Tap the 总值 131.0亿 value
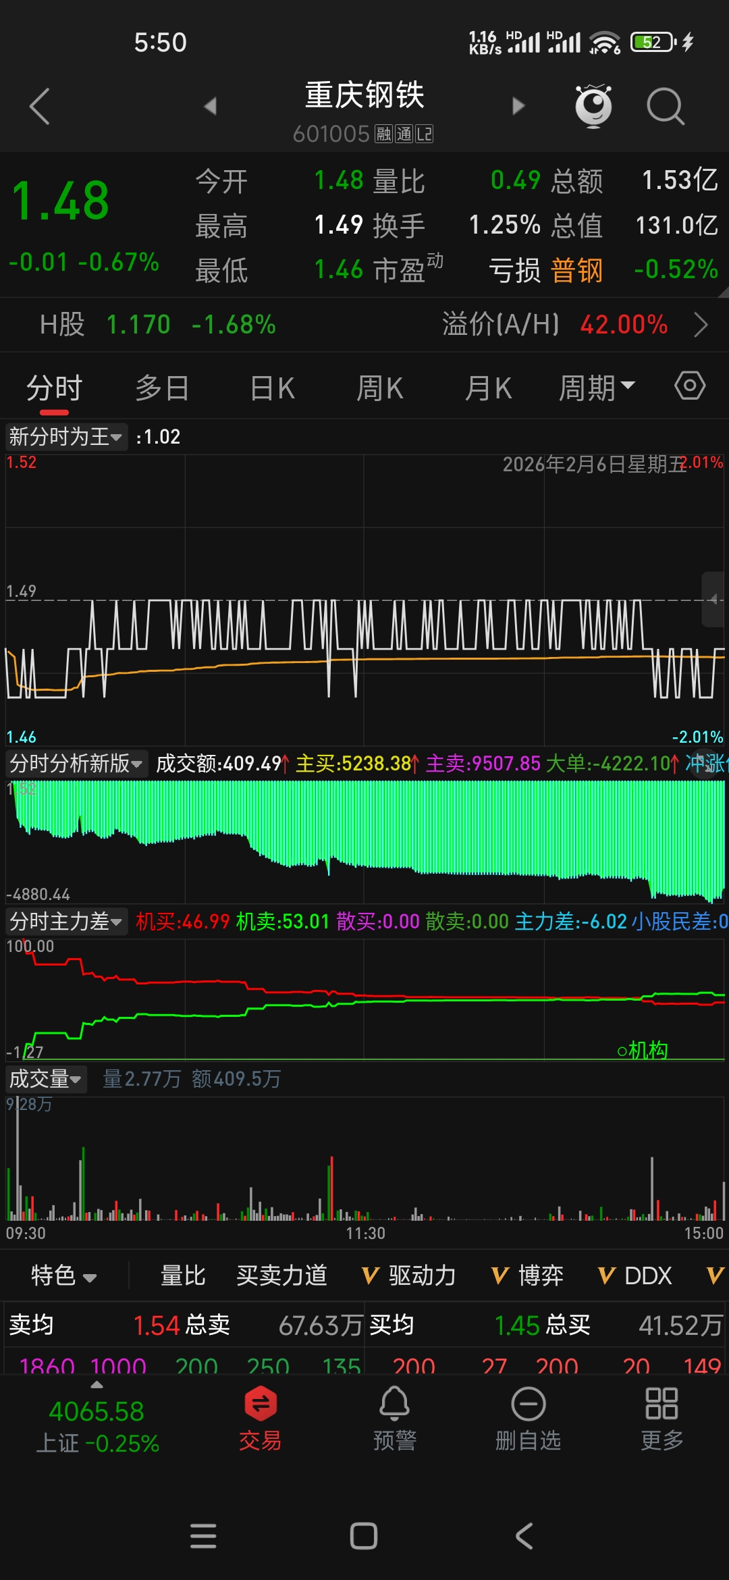The width and height of the screenshot is (729, 1580). tap(677, 225)
